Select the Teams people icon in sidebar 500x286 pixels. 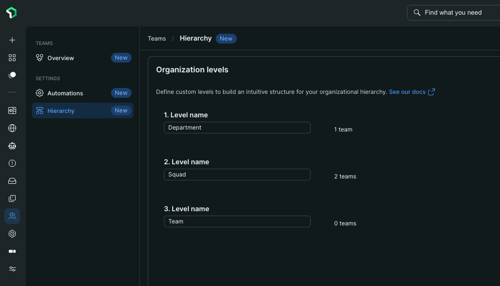(12, 216)
